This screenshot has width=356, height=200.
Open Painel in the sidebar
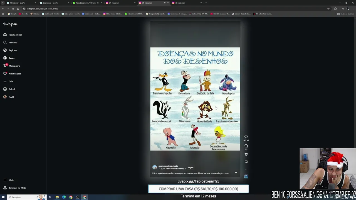9,89
